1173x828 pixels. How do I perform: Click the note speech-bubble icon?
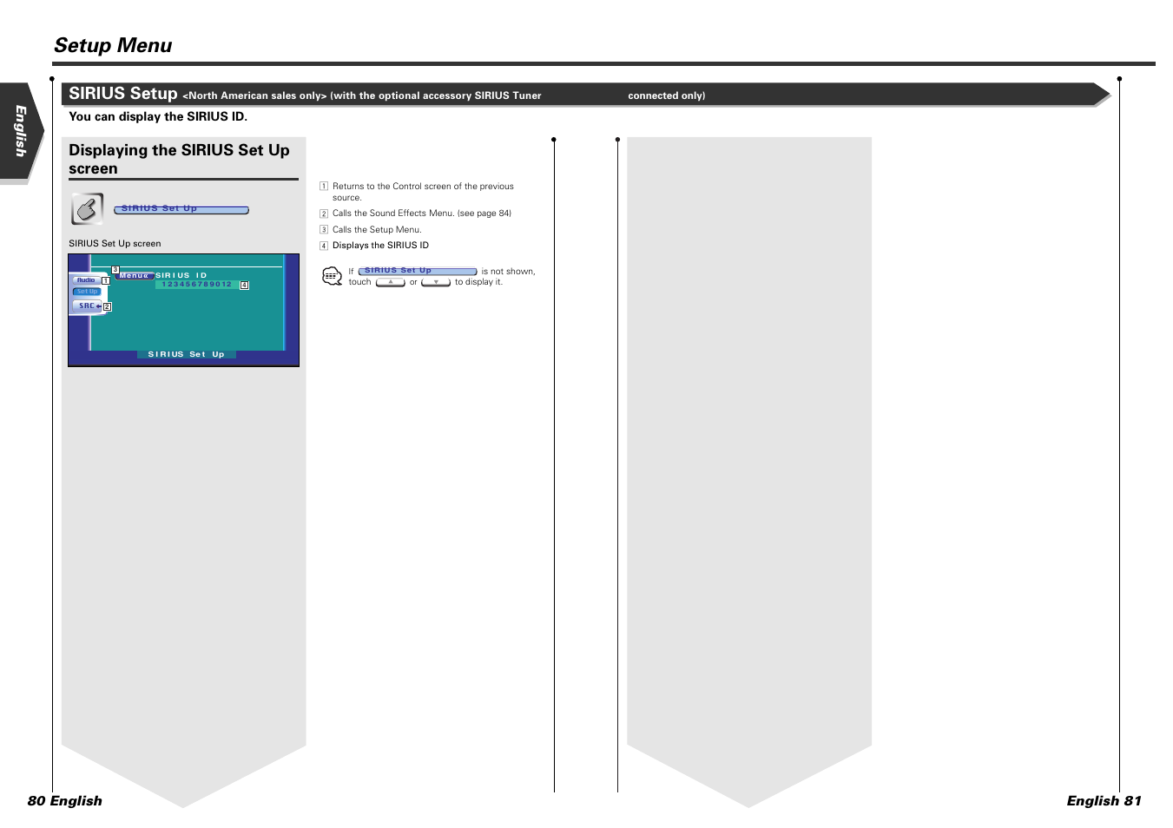pos(332,277)
